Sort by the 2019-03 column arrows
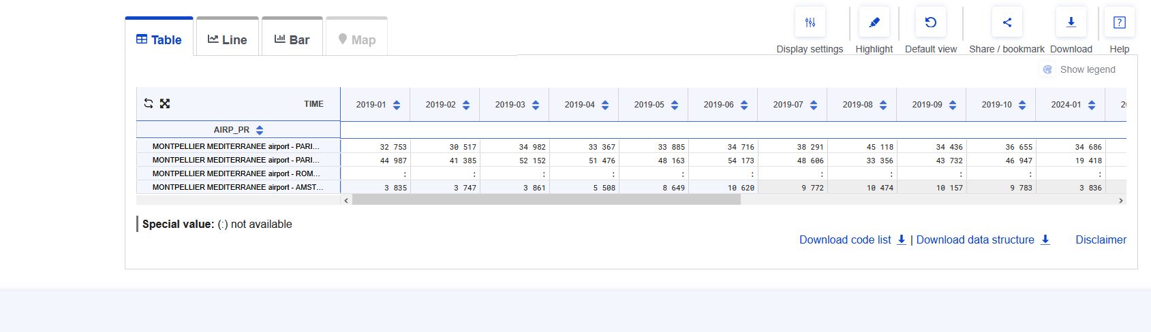 point(536,105)
